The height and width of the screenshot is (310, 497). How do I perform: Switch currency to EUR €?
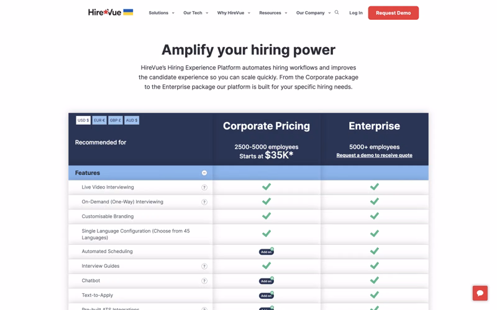click(99, 120)
